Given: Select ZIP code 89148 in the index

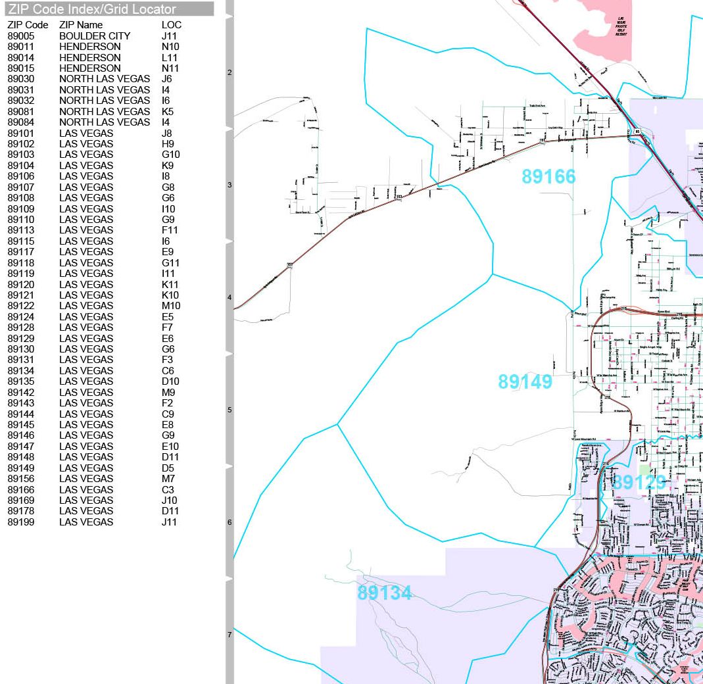Looking at the screenshot, I should [21, 457].
